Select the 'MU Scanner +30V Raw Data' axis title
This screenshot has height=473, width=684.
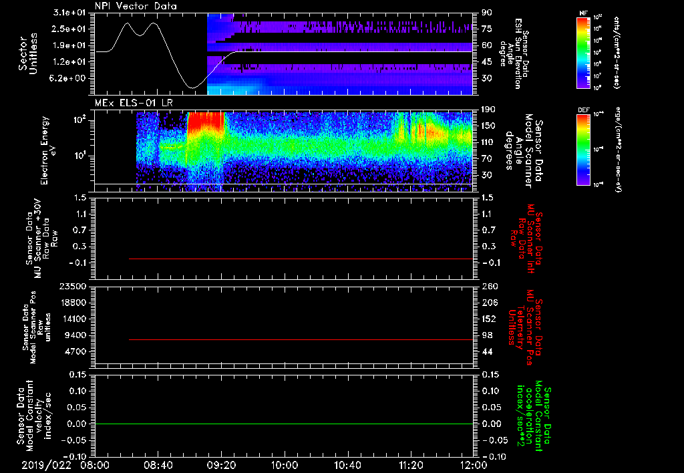[42, 239]
